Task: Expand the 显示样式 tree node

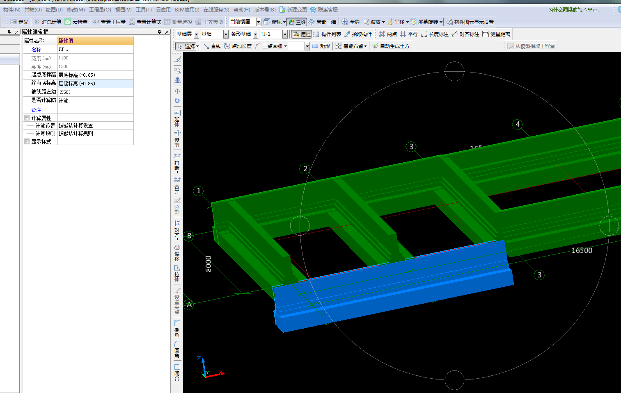Action: click(x=27, y=141)
